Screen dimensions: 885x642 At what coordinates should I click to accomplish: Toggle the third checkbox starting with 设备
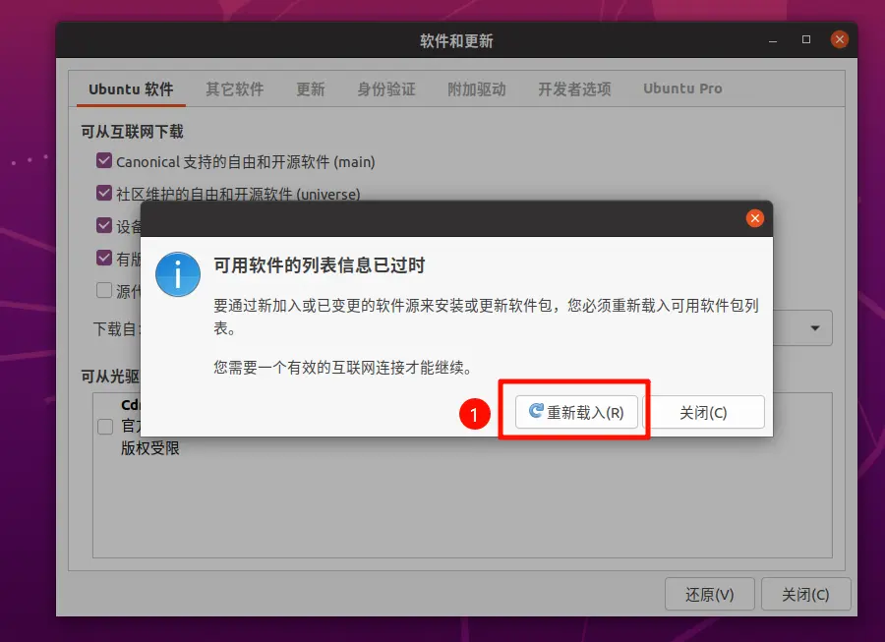[104, 226]
